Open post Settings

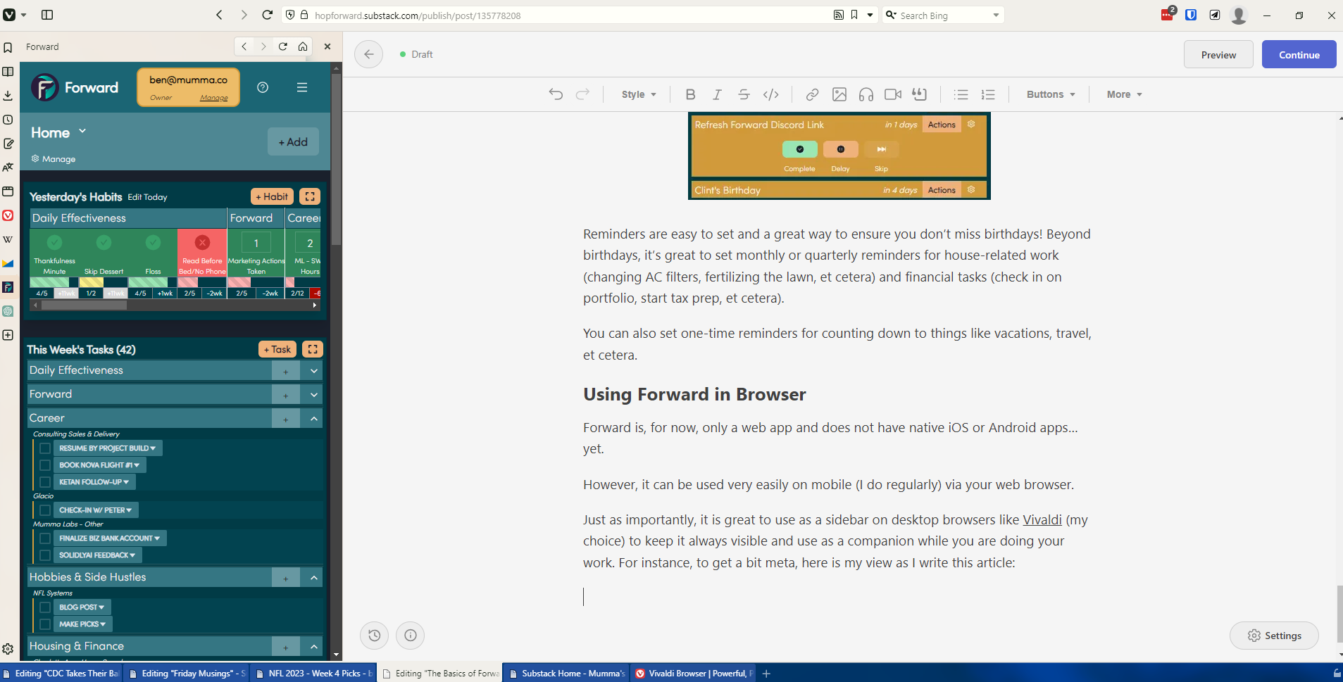(1274, 636)
